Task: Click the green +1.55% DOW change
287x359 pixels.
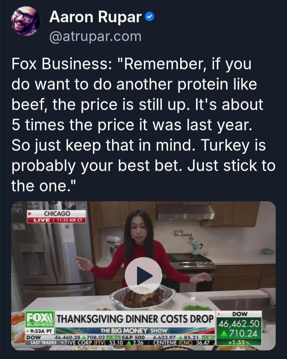Action: [239, 342]
